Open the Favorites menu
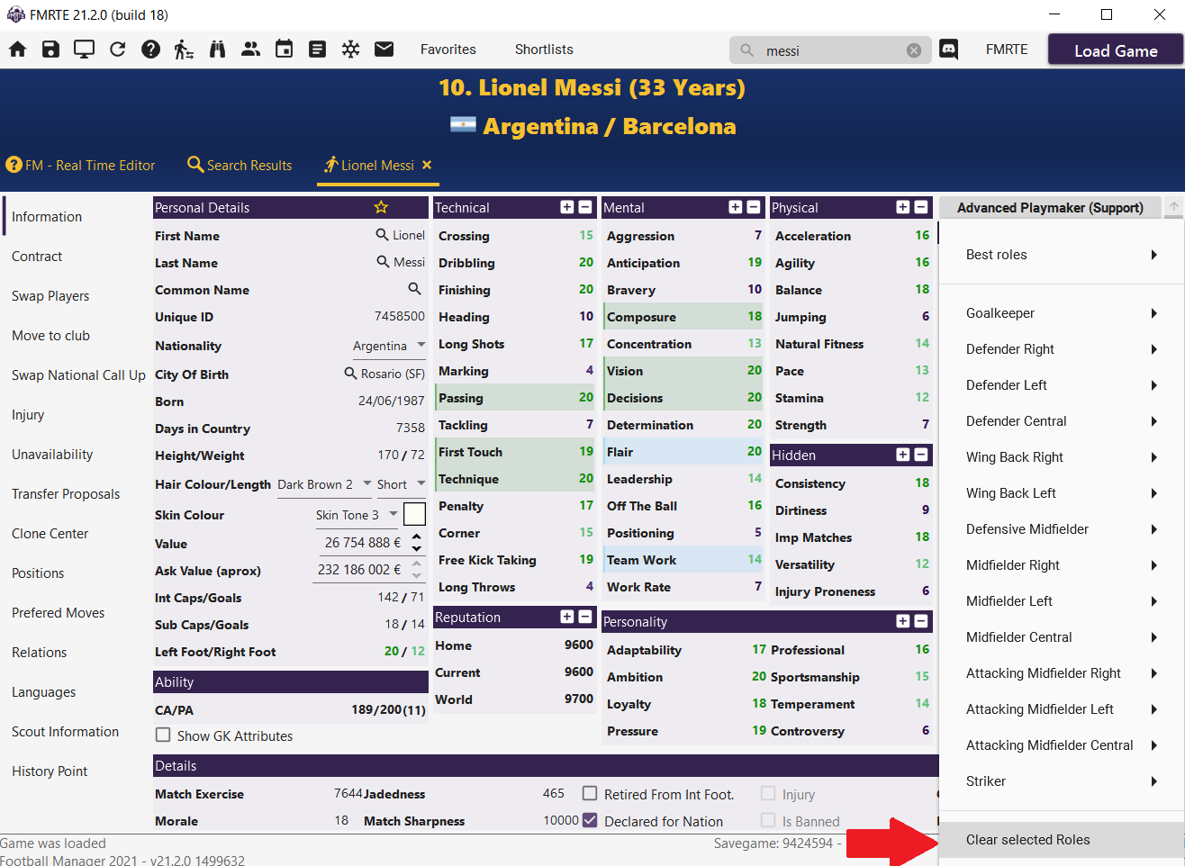 pos(448,50)
